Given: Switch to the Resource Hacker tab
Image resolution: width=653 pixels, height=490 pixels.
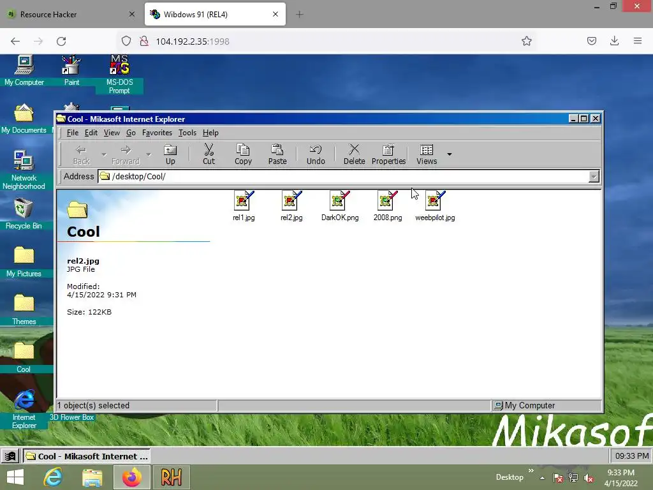Looking at the screenshot, I should [71, 14].
